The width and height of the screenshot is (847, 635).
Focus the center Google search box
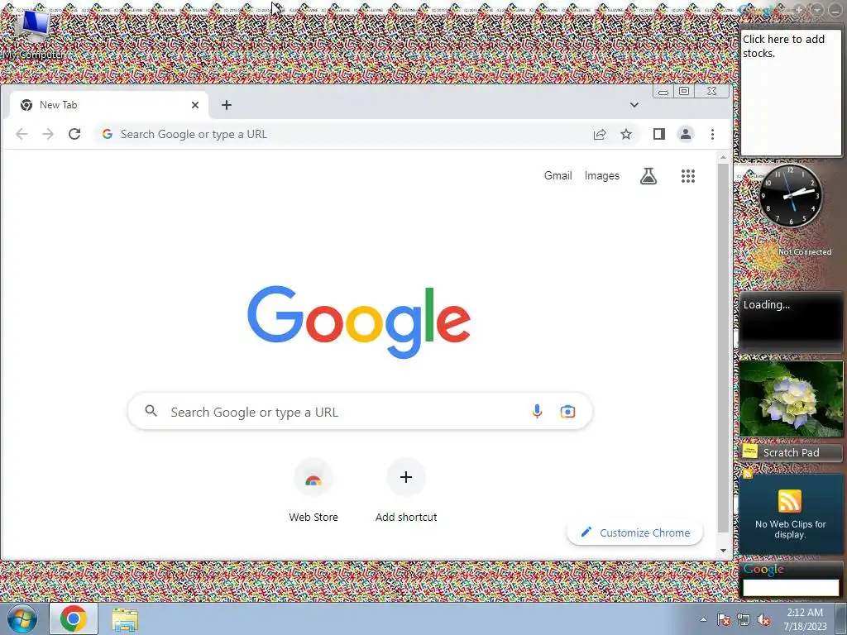360,412
